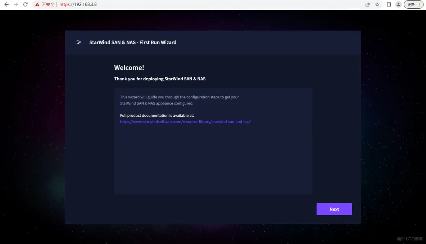
Task: Click 'StarWind SAN & NAS - First Run Wizard' title
Action: pyautogui.click(x=133, y=43)
